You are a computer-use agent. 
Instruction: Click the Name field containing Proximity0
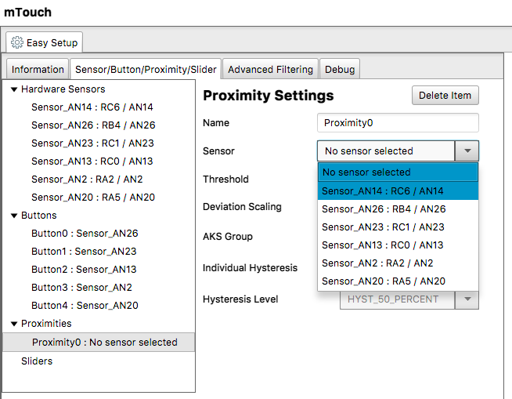coord(398,122)
